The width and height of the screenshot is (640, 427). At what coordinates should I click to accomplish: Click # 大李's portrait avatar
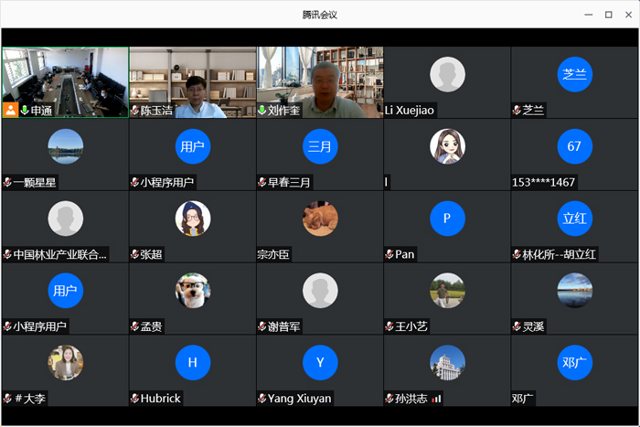[x=65, y=362]
